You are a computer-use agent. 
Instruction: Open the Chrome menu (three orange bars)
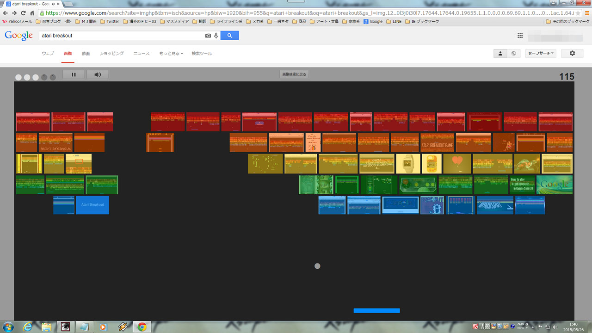point(586,13)
